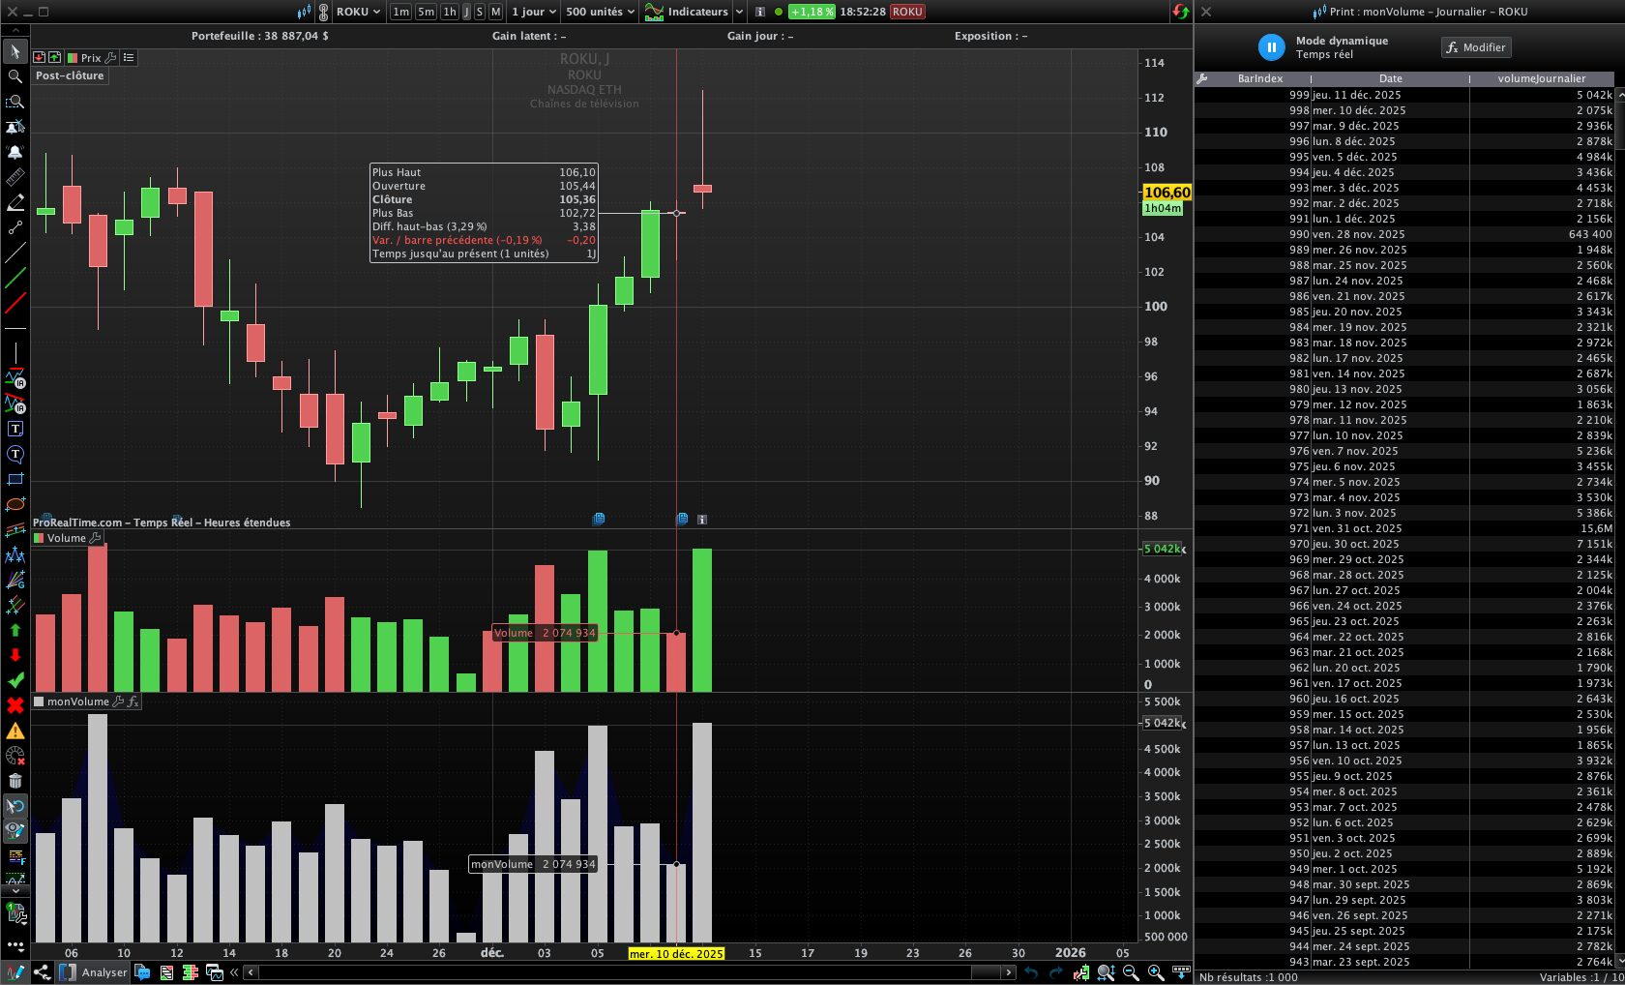Switch timeframe to 1h
The height and width of the screenshot is (985, 1625).
(x=450, y=12)
